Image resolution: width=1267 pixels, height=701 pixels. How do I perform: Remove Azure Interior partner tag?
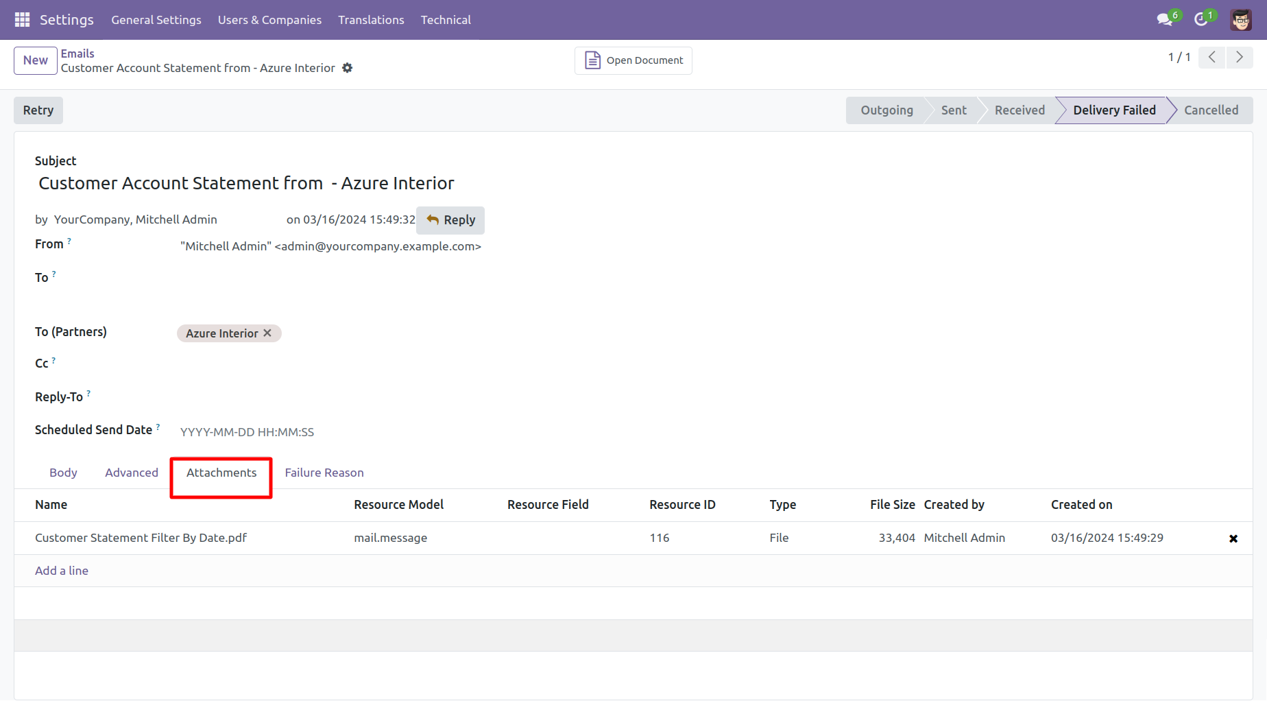267,333
